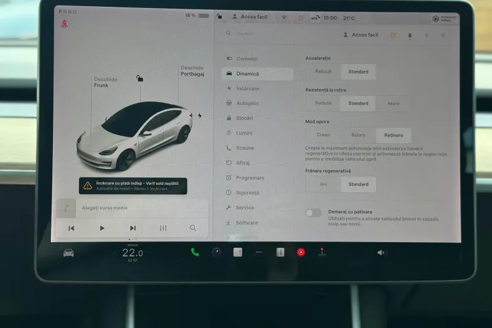492x328 pixels.
Task: Open the Acces facil profile in settings header
Action: coord(361,35)
